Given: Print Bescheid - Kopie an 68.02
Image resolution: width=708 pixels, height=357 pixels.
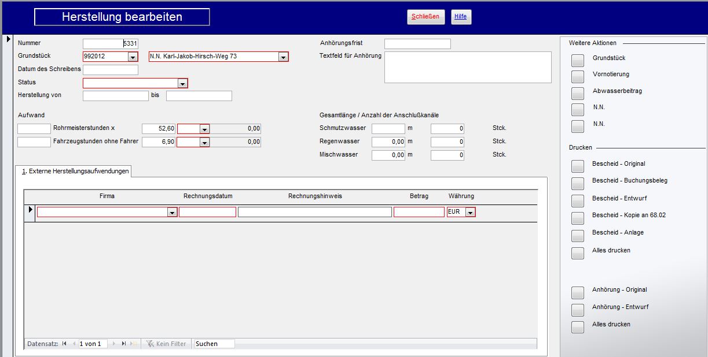Looking at the screenshot, I should tap(578, 218).
